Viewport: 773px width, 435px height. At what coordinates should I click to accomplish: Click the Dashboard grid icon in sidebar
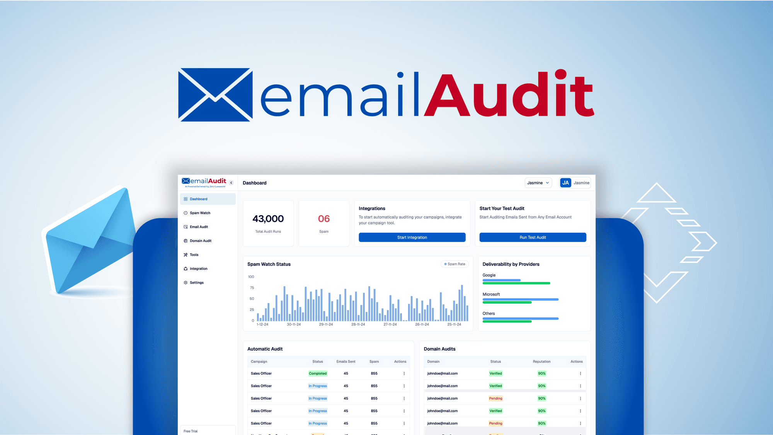point(186,199)
